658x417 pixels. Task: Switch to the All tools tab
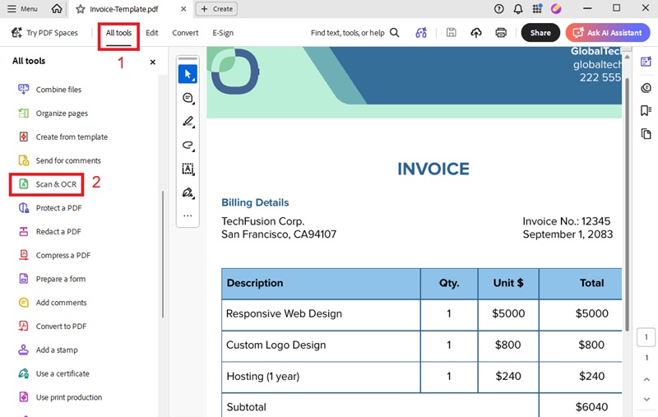(x=118, y=33)
